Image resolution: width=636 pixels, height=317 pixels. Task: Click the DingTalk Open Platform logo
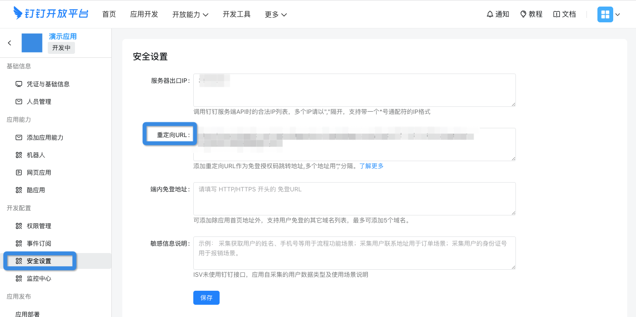pos(51,13)
